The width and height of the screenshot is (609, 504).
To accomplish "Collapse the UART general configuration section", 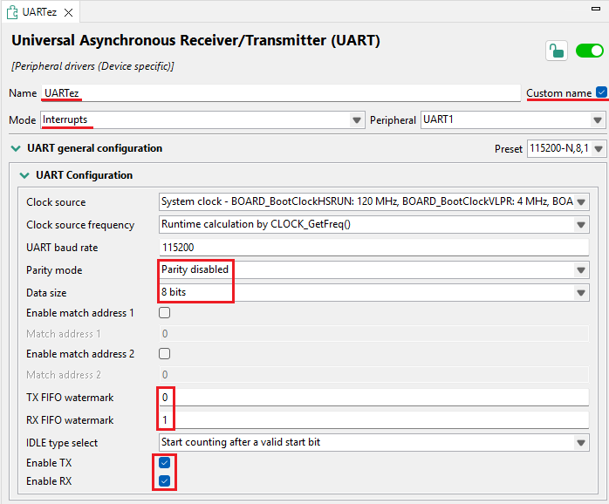I will [15, 149].
